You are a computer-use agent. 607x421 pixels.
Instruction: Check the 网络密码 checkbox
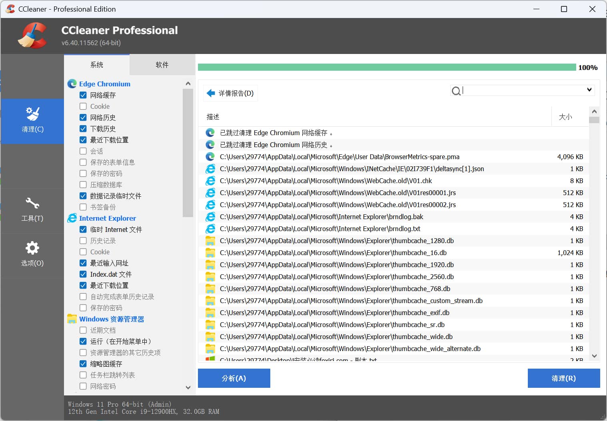[x=83, y=386]
